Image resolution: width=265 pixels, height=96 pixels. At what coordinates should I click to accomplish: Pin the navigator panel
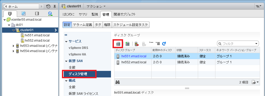click(54, 6)
